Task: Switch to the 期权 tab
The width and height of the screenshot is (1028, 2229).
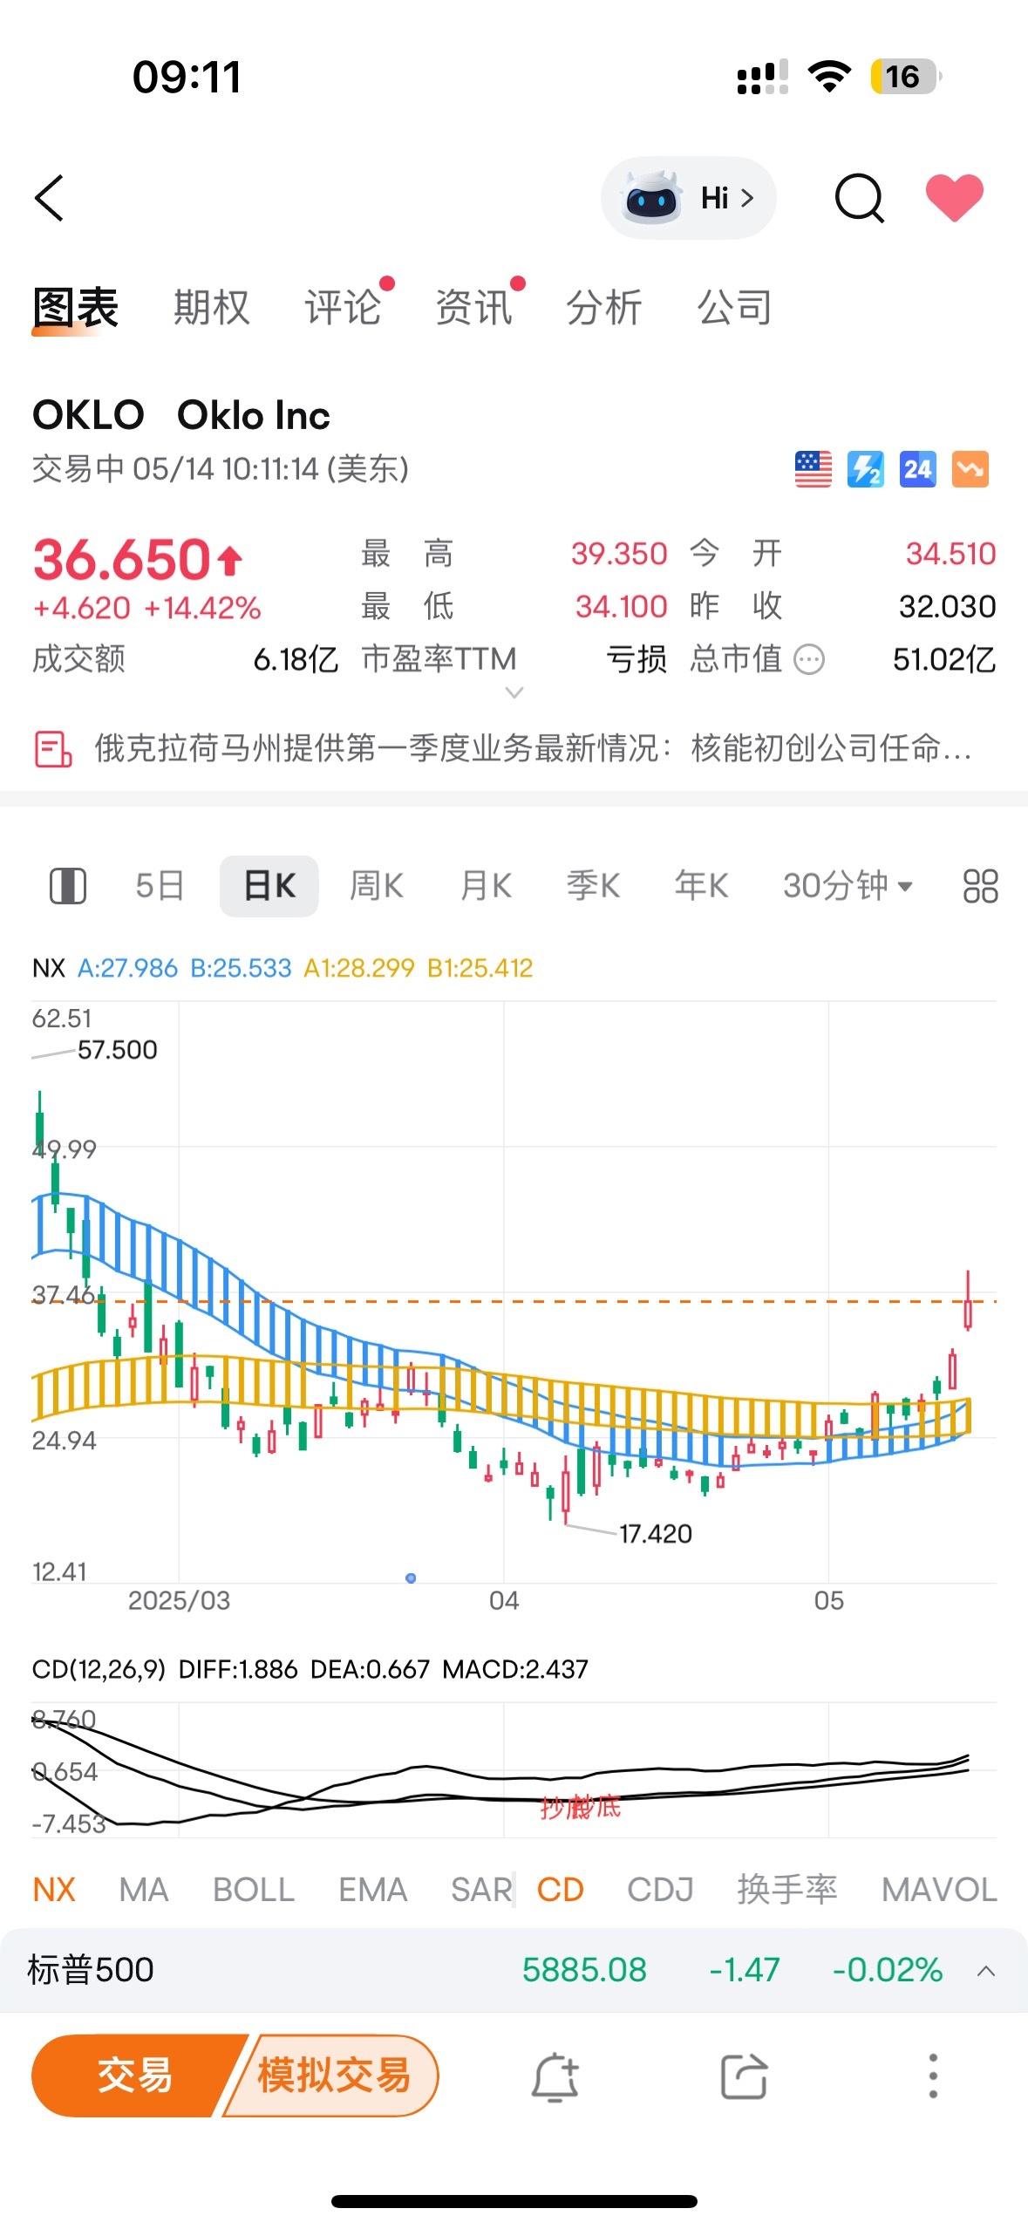Action: click(x=211, y=308)
